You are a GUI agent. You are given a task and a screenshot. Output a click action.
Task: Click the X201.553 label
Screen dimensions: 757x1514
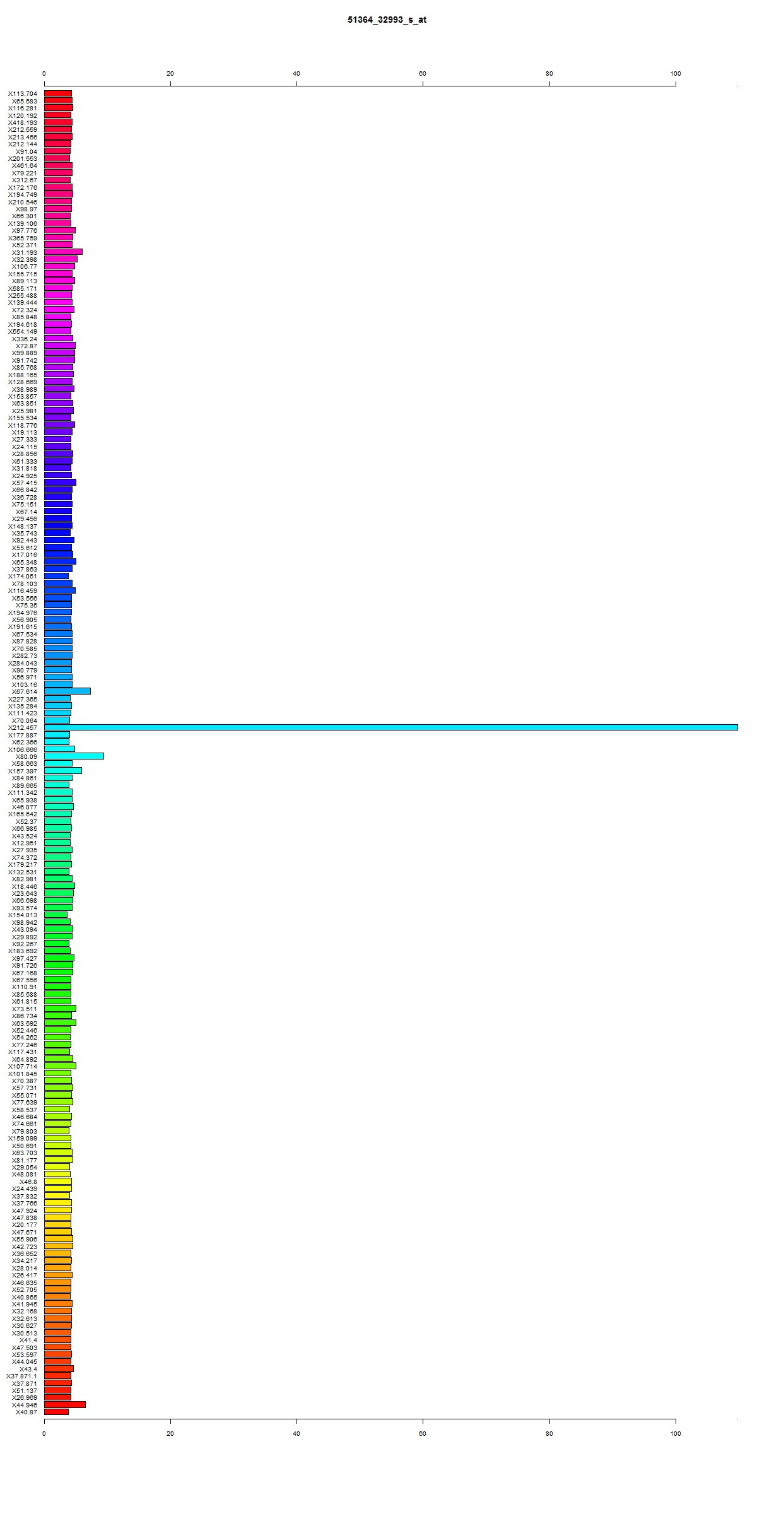point(23,158)
